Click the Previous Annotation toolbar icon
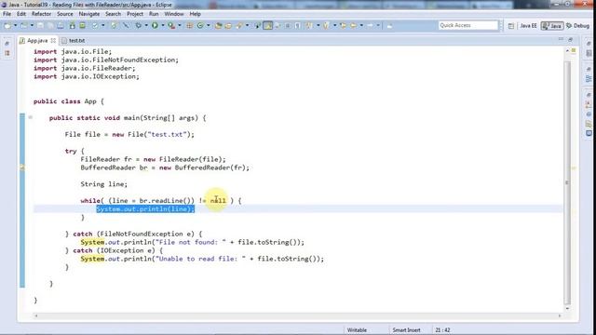The width and height of the screenshot is (596, 335). [326, 25]
